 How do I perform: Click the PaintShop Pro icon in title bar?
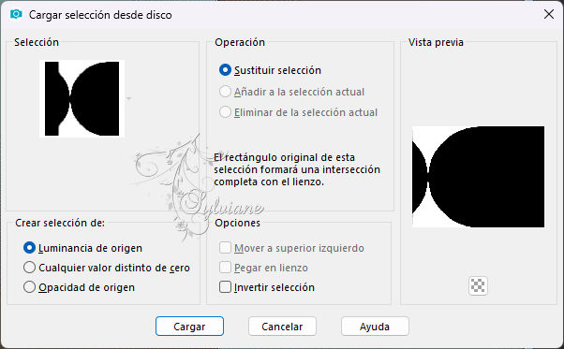pyautogui.click(x=16, y=14)
